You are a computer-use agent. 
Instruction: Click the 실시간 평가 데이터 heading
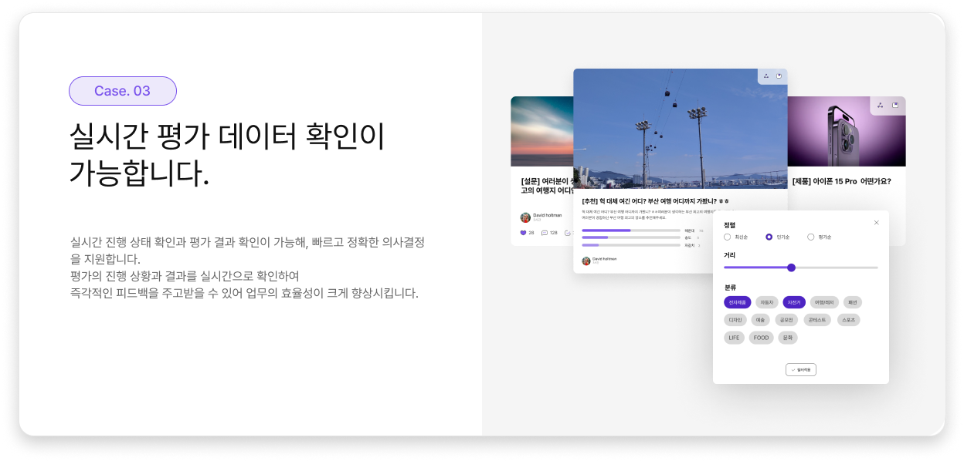tap(227, 155)
